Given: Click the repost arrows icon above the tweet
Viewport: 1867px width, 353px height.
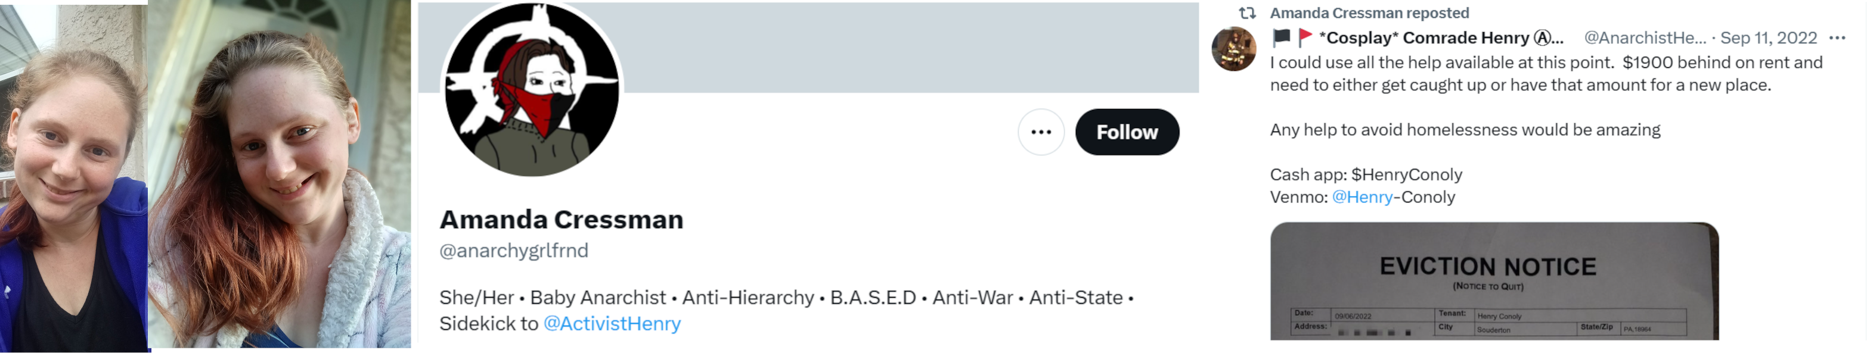Looking at the screenshot, I should coord(1246,13).
